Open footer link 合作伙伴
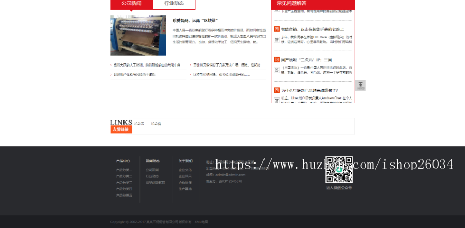 point(185,183)
